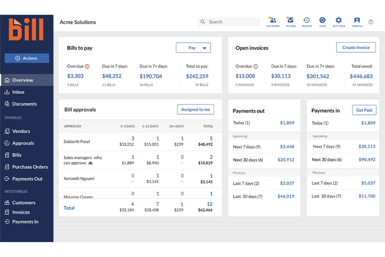The height and width of the screenshot is (257, 385).
Task: Click the $446,683 total owed
Action: coord(361,76)
